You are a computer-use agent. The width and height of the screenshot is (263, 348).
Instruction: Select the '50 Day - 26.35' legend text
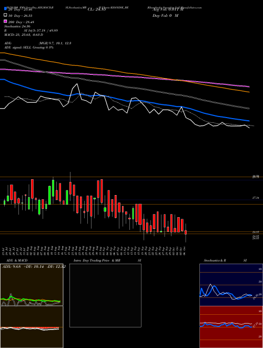point(21,16)
